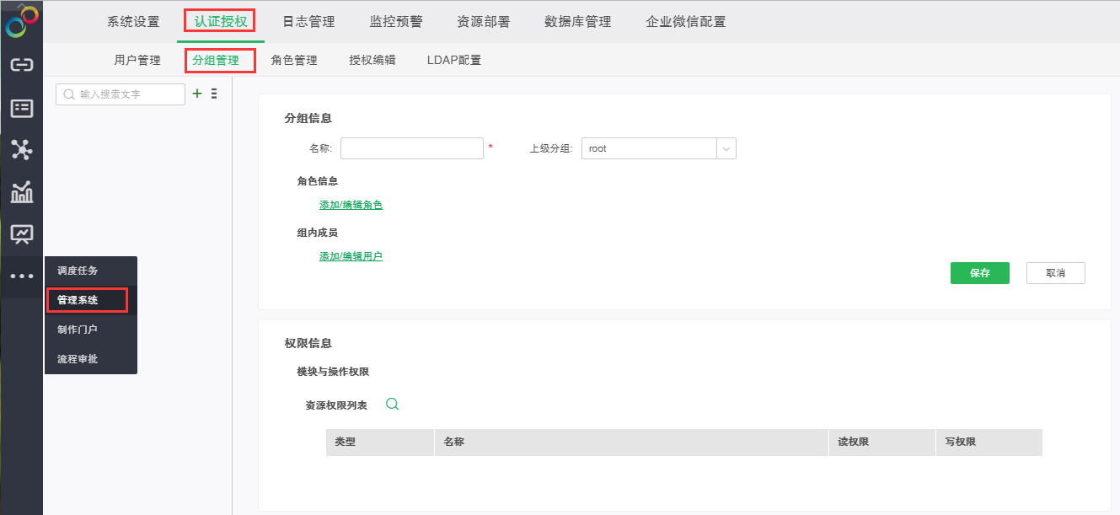Expand the 上级分组 root dropdown
The image size is (1120, 515).
click(x=726, y=148)
